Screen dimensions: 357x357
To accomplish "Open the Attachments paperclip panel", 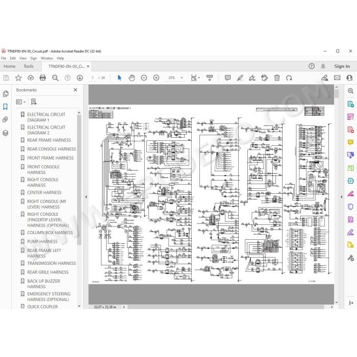I will click(x=6, y=119).
